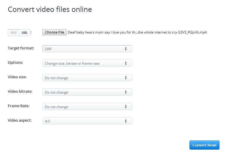Click the 'Options:' label
Viewport: 225px width, 156px height.
15,62
